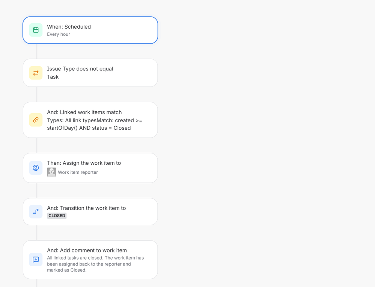
Task: Click the blue transition path icon
Action: click(x=36, y=211)
